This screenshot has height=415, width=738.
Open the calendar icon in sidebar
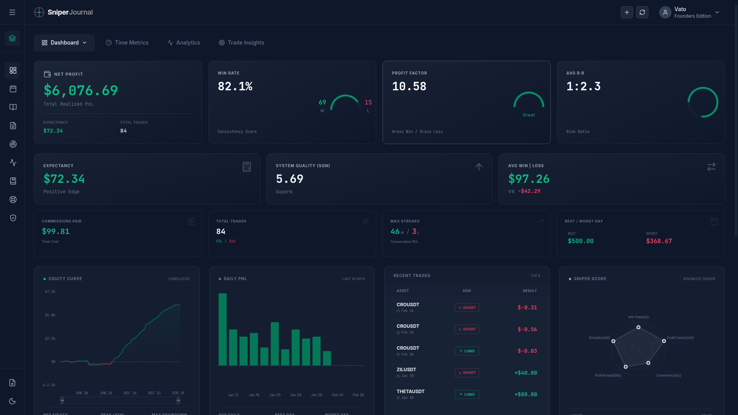pos(13,89)
